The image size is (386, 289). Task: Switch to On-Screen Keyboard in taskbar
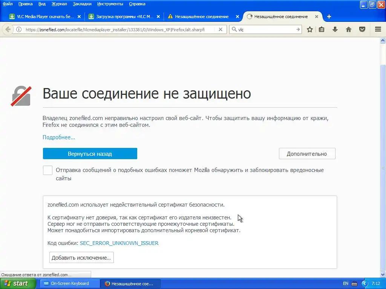click(70, 283)
